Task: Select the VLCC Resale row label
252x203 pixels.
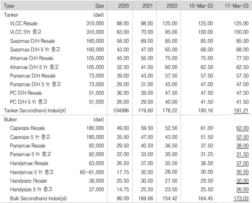Action: (24, 23)
